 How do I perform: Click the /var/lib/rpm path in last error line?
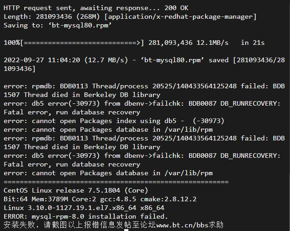pyautogui.click(x=189, y=173)
